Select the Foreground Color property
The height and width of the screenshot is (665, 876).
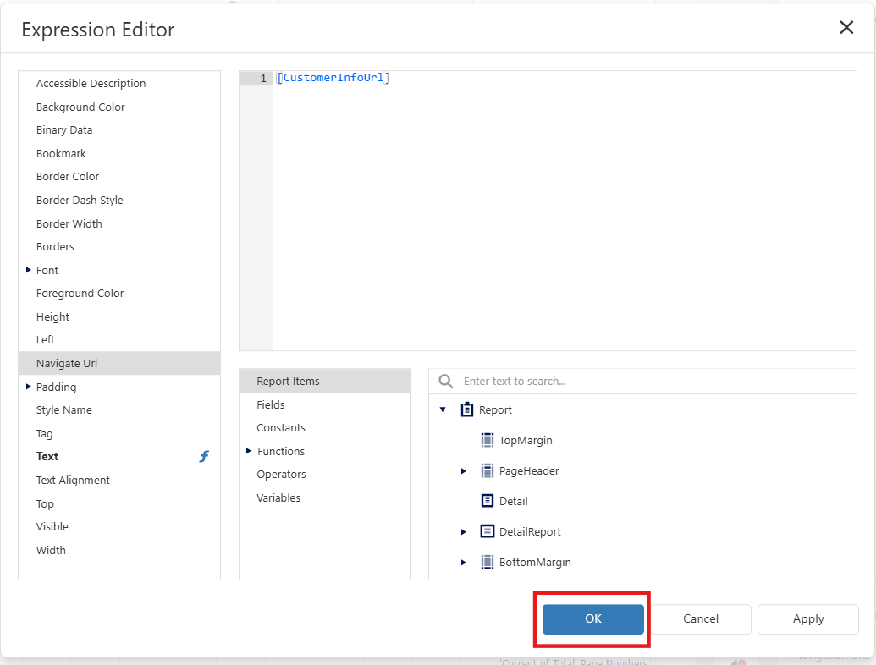[80, 294]
